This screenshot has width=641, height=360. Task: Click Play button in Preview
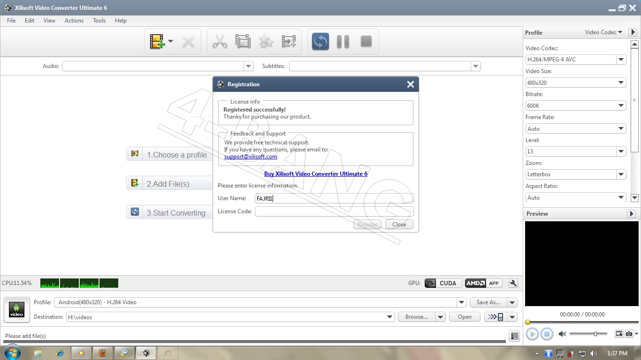(x=532, y=334)
